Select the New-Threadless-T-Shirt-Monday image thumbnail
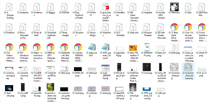 point(133,48)
